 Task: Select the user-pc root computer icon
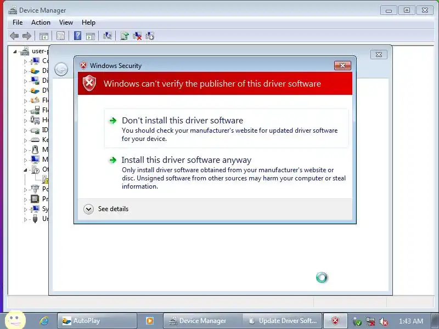(24, 51)
